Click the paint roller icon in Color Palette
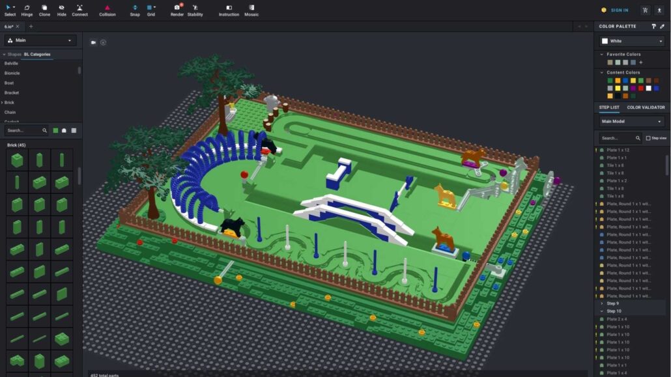Screen dimensions: 671x377 point(653,27)
